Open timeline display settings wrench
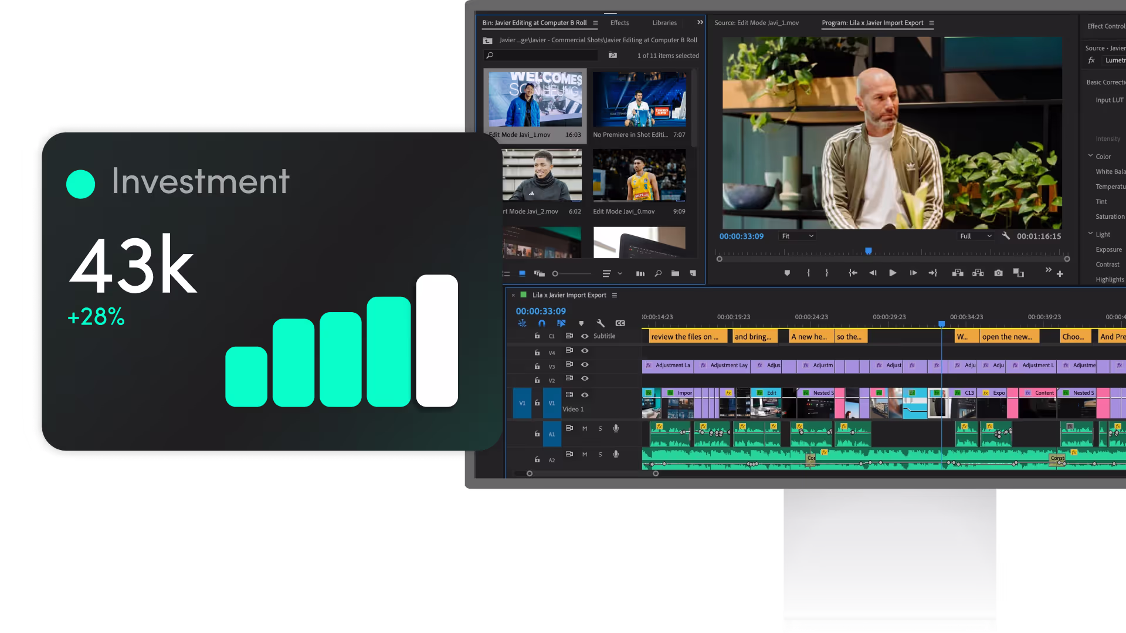Screen dimensions: 1126x633 pyautogui.click(x=601, y=323)
